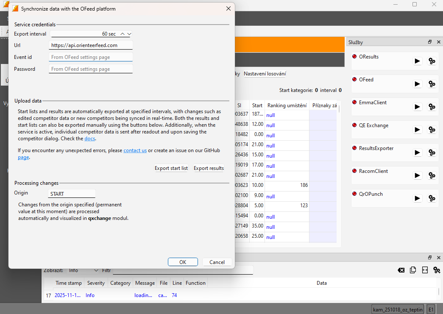Start the QrOPunch service
Screen dimensions: 443x314
(418, 198)
